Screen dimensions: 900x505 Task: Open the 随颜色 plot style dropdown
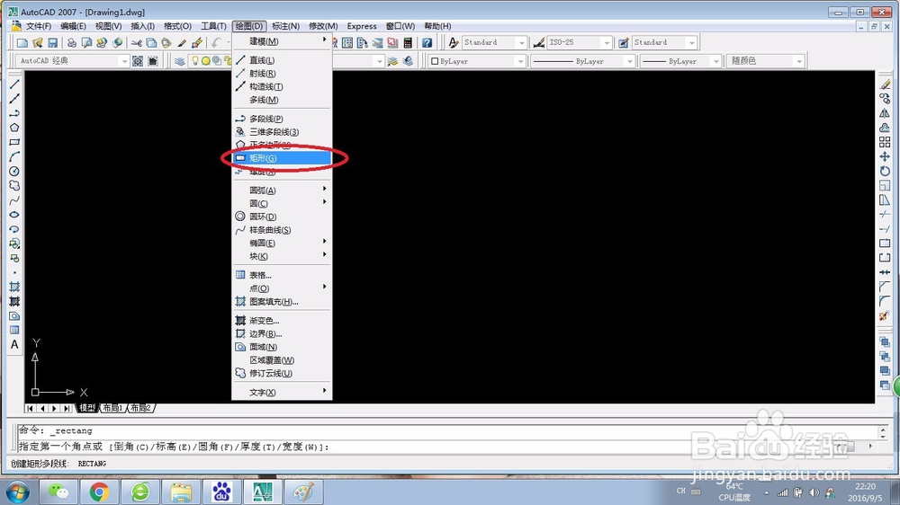799,61
